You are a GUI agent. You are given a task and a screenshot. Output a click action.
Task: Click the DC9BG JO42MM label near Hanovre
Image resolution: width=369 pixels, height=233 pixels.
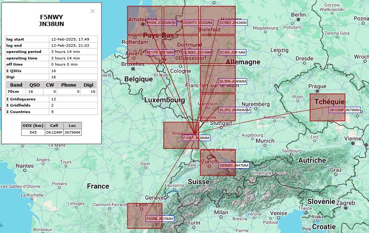pyautogui.click(x=233, y=23)
